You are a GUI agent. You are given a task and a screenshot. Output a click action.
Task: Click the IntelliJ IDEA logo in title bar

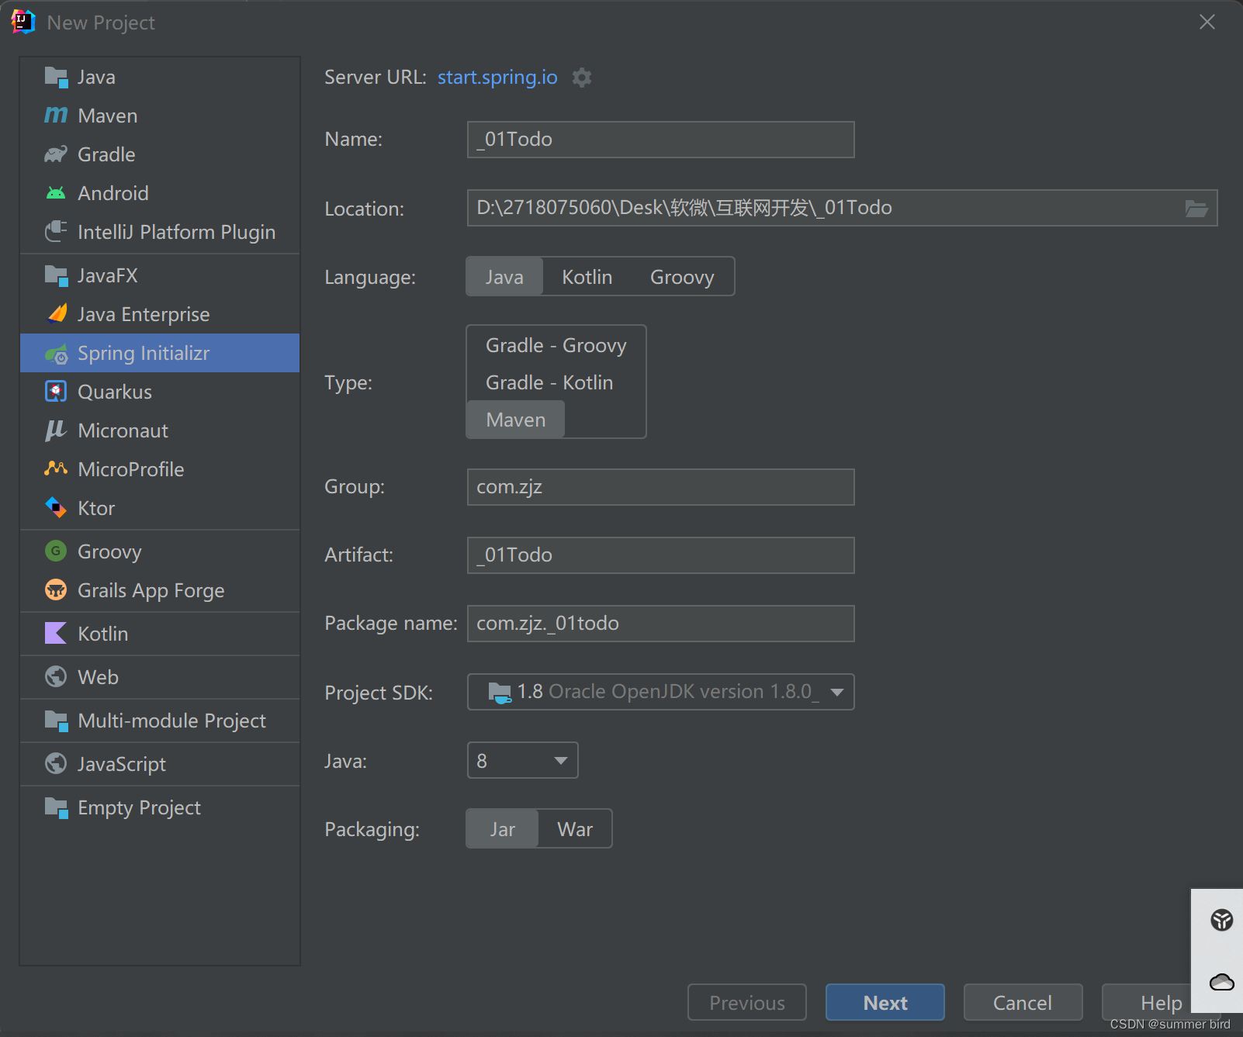[x=23, y=22]
